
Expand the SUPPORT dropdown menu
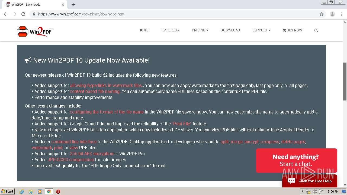[x=261, y=30]
